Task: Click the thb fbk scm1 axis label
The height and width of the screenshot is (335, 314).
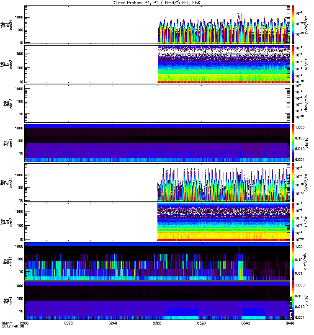Action: click(8, 143)
